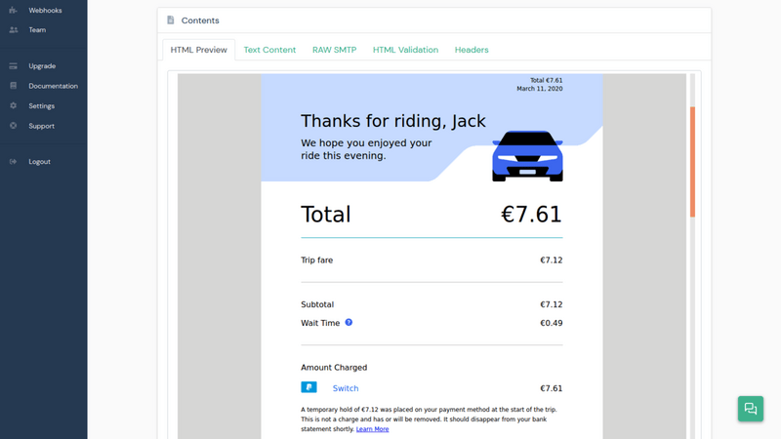Click the Support lifebuoy icon
The height and width of the screenshot is (439, 781).
click(14, 126)
